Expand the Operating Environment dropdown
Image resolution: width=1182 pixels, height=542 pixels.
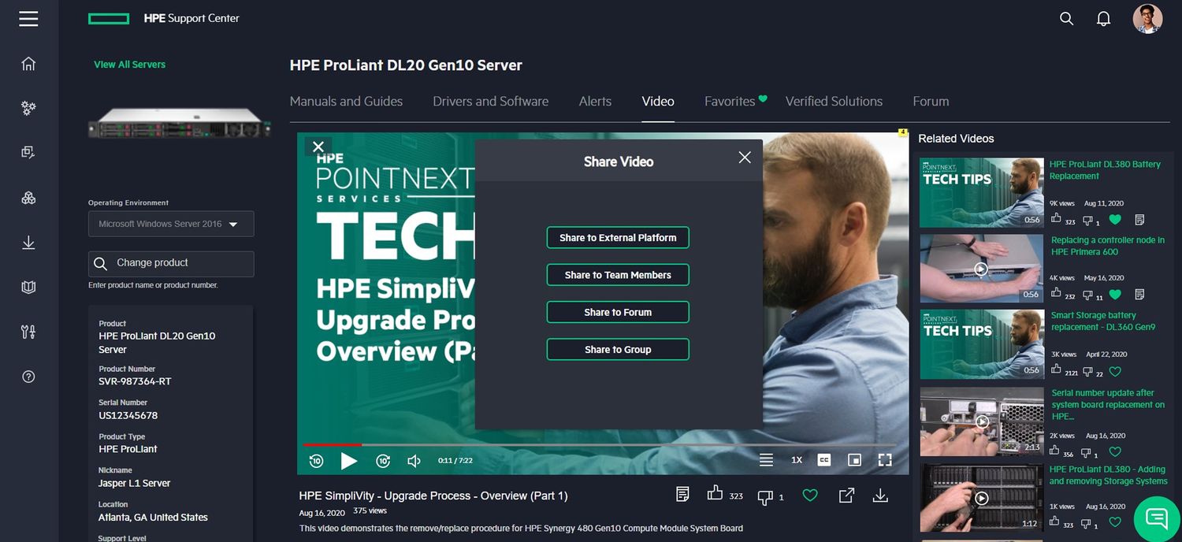coord(171,224)
